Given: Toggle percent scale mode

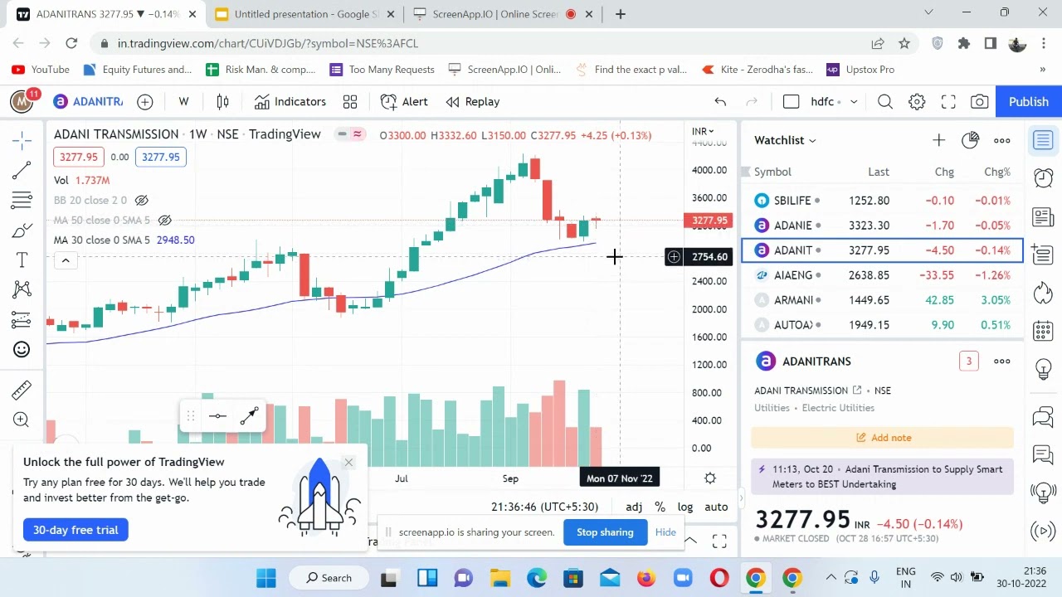Looking at the screenshot, I should pos(660,507).
